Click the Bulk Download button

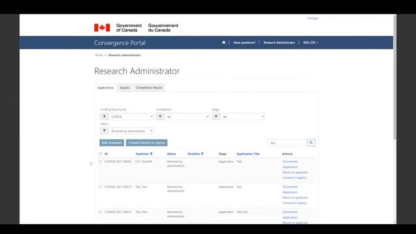coord(112,143)
